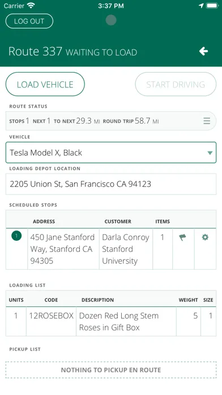Select the Darla Conroy customer cell
This screenshot has width=222, height=395.
[126, 249]
